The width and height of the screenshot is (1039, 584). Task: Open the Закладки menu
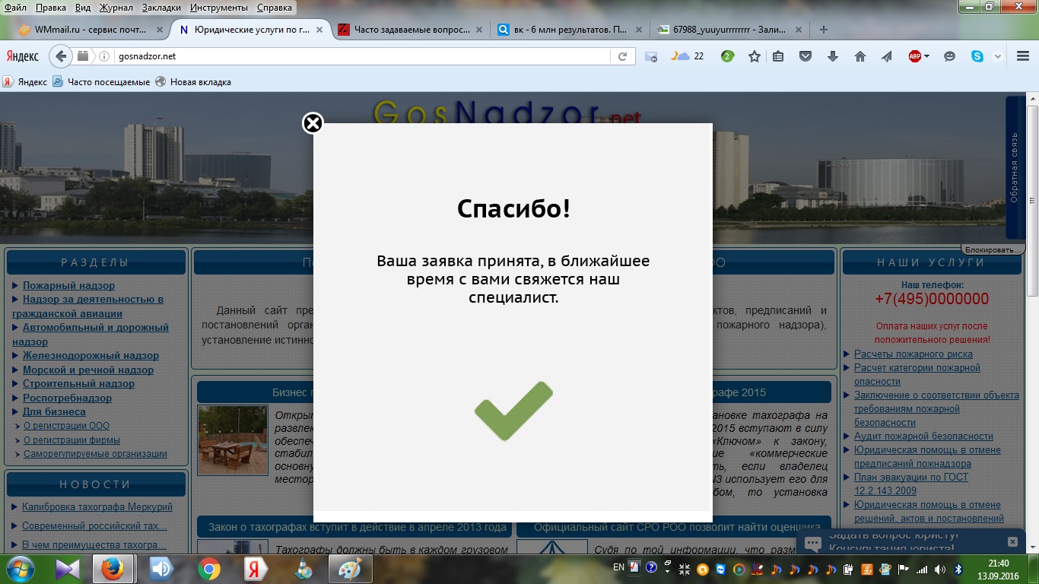(161, 8)
